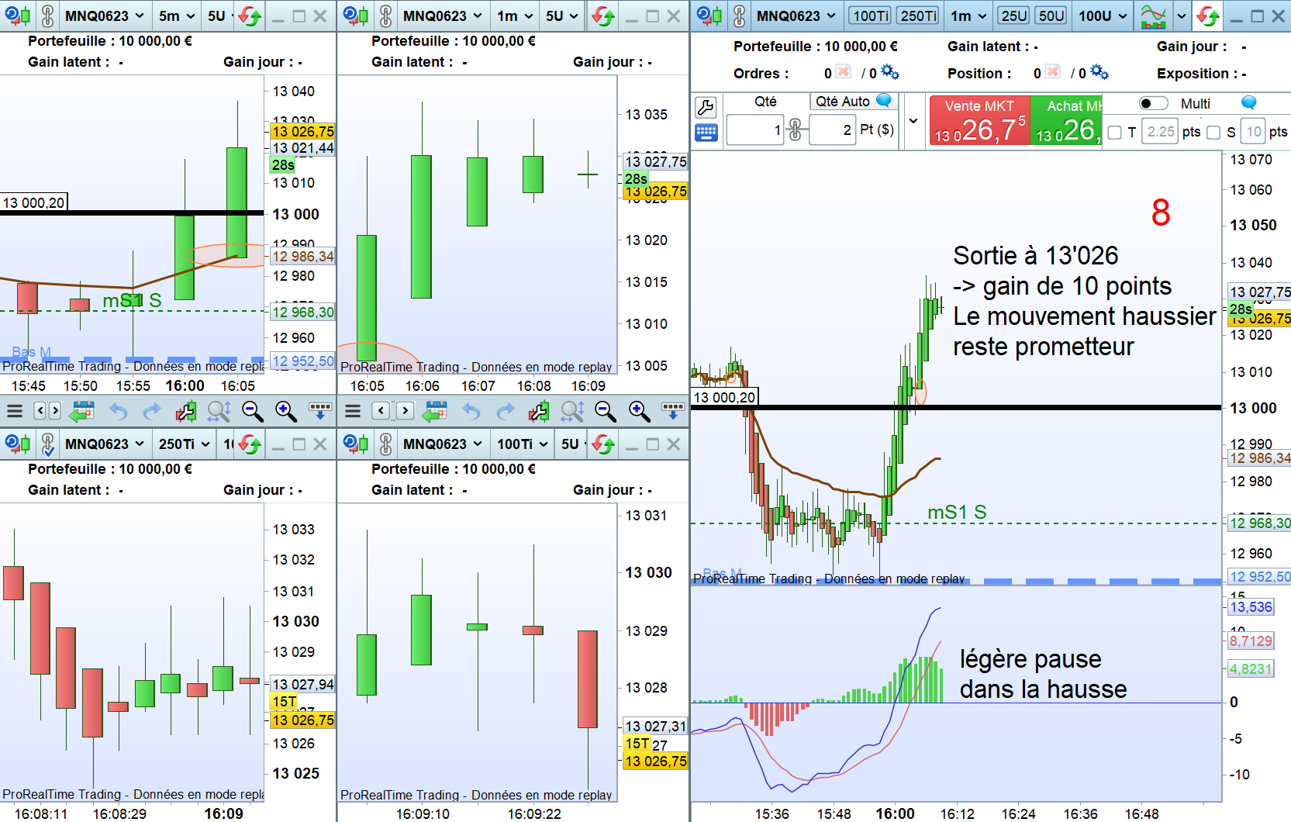Open chart settings wrench under the top 1m chart
The image size is (1291, 822).
click(539, 411)
